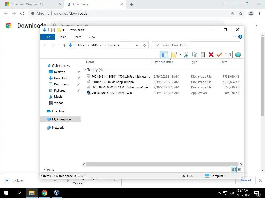Click the orange checkmark Properties icon

coord(219,55)
